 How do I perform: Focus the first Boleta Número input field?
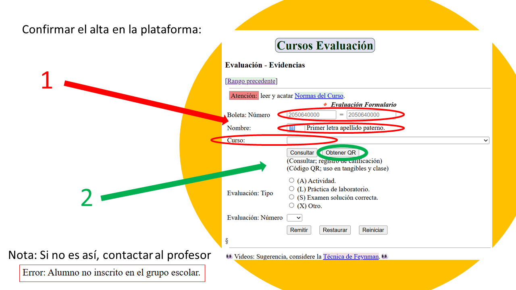pyautogui.click(x=311, y=115)
